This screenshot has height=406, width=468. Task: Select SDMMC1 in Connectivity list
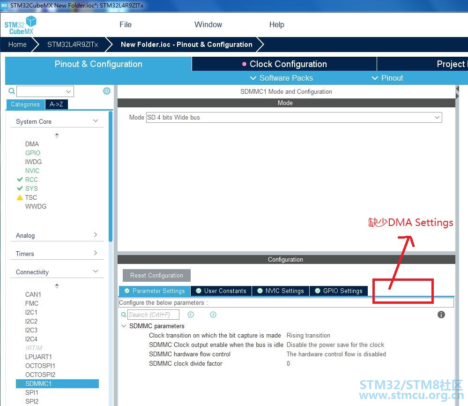pos(57,383)
